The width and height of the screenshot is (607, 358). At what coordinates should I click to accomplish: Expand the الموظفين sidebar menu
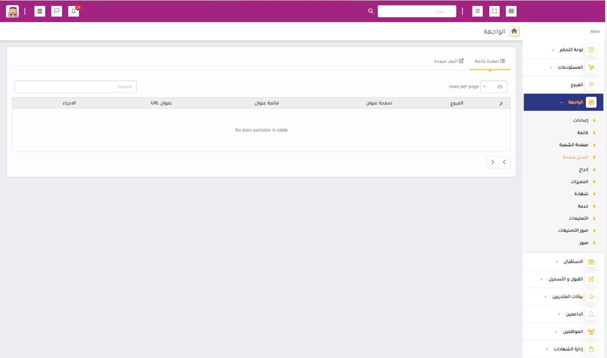[x=574, y=332]
